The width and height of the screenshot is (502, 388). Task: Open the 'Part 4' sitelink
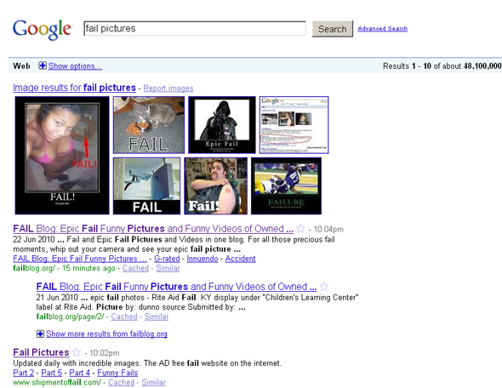(80, 373)
